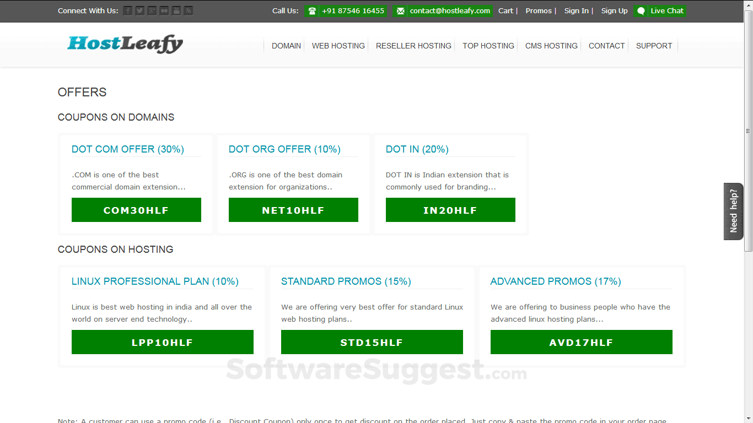Click the telephone icon beside the phone number
The image size is (753, 423).
(x=312, y=11)
